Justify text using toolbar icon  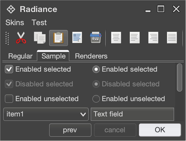click(172, 38)
